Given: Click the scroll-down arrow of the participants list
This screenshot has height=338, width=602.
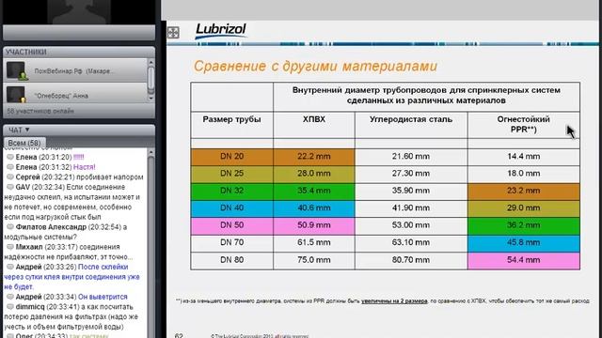Looking at the screenshot, I should point(150,98).
